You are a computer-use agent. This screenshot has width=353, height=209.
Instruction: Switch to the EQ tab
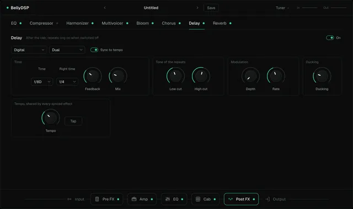tap(14, 23)
